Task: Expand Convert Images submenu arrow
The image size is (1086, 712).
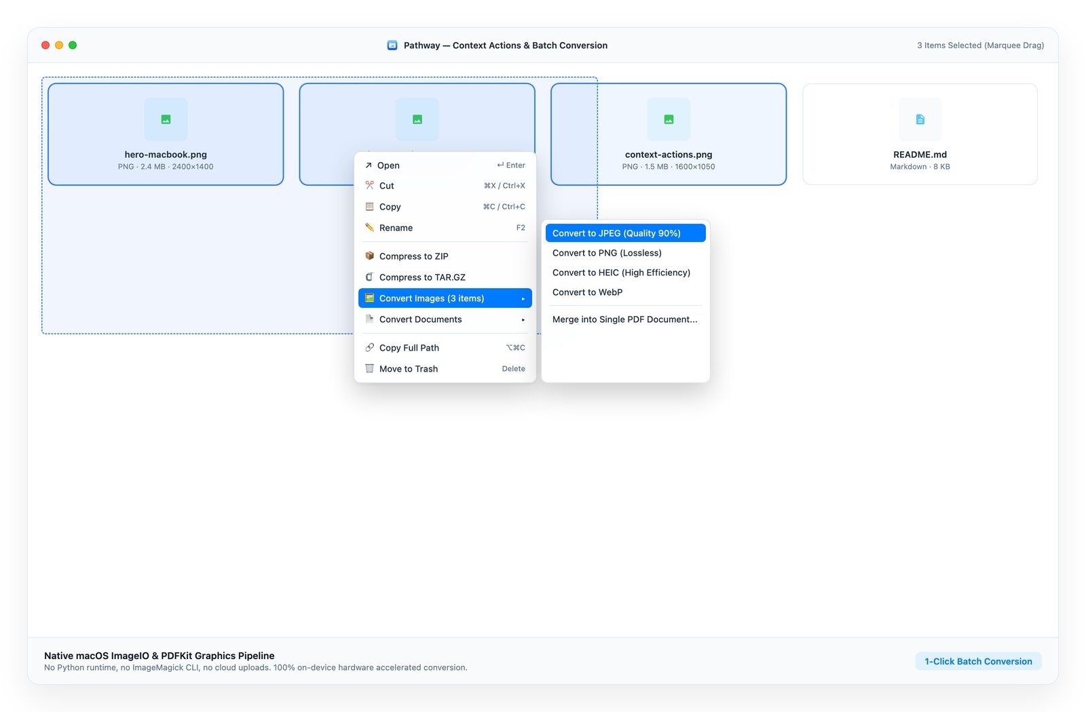Action: tap(523, 298)
